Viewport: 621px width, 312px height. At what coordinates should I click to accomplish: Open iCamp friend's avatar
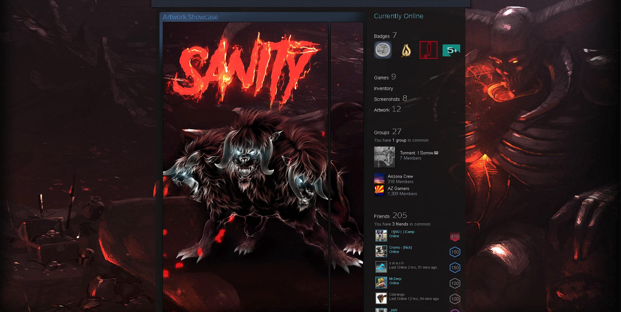(x=381, y=235)
